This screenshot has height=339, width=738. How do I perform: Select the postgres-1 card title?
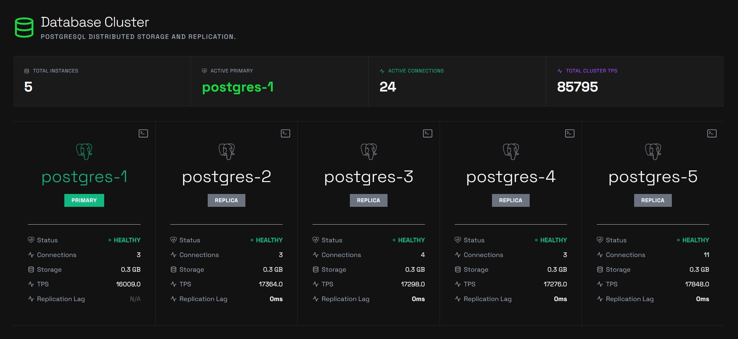point(84,177)
